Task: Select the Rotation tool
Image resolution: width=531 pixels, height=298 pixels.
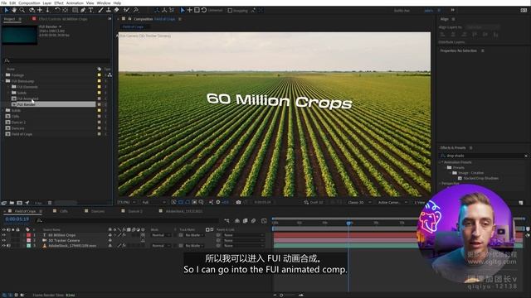Action: point(57,11)
